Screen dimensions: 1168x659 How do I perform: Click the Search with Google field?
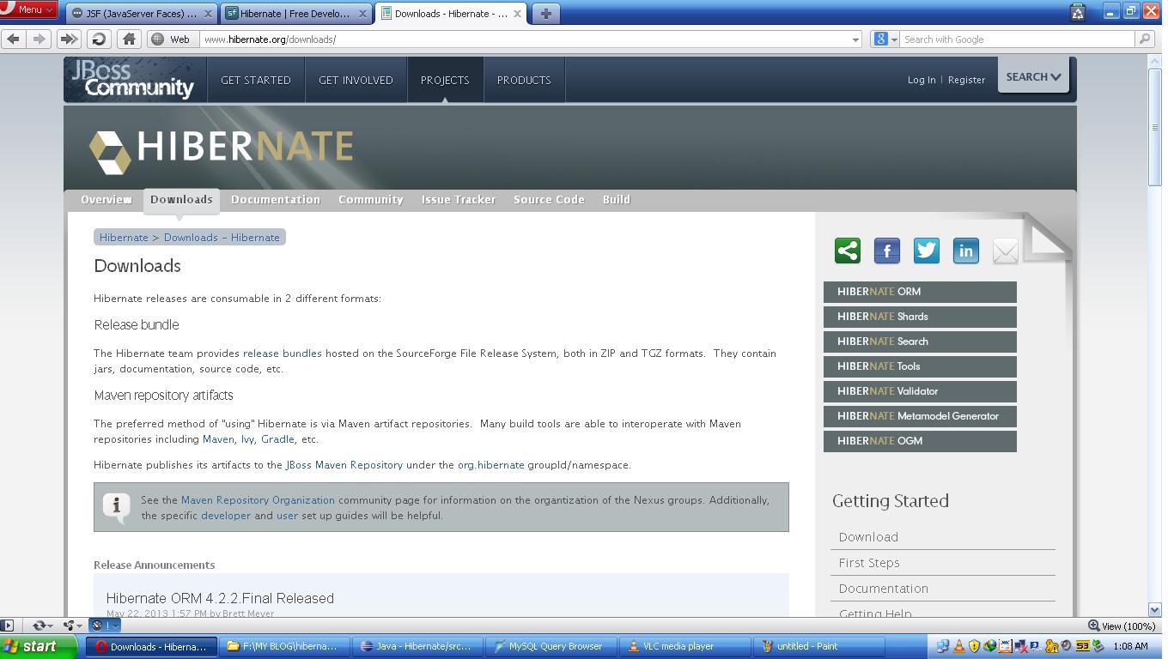click(x=1017, y=39)
